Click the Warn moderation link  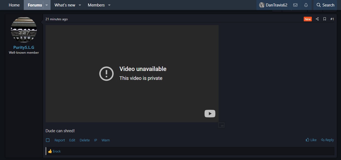tap(105, 140)
